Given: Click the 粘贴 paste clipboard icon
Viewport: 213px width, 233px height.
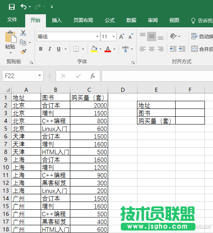Looking at the screenshot, I should coord(11,37).
